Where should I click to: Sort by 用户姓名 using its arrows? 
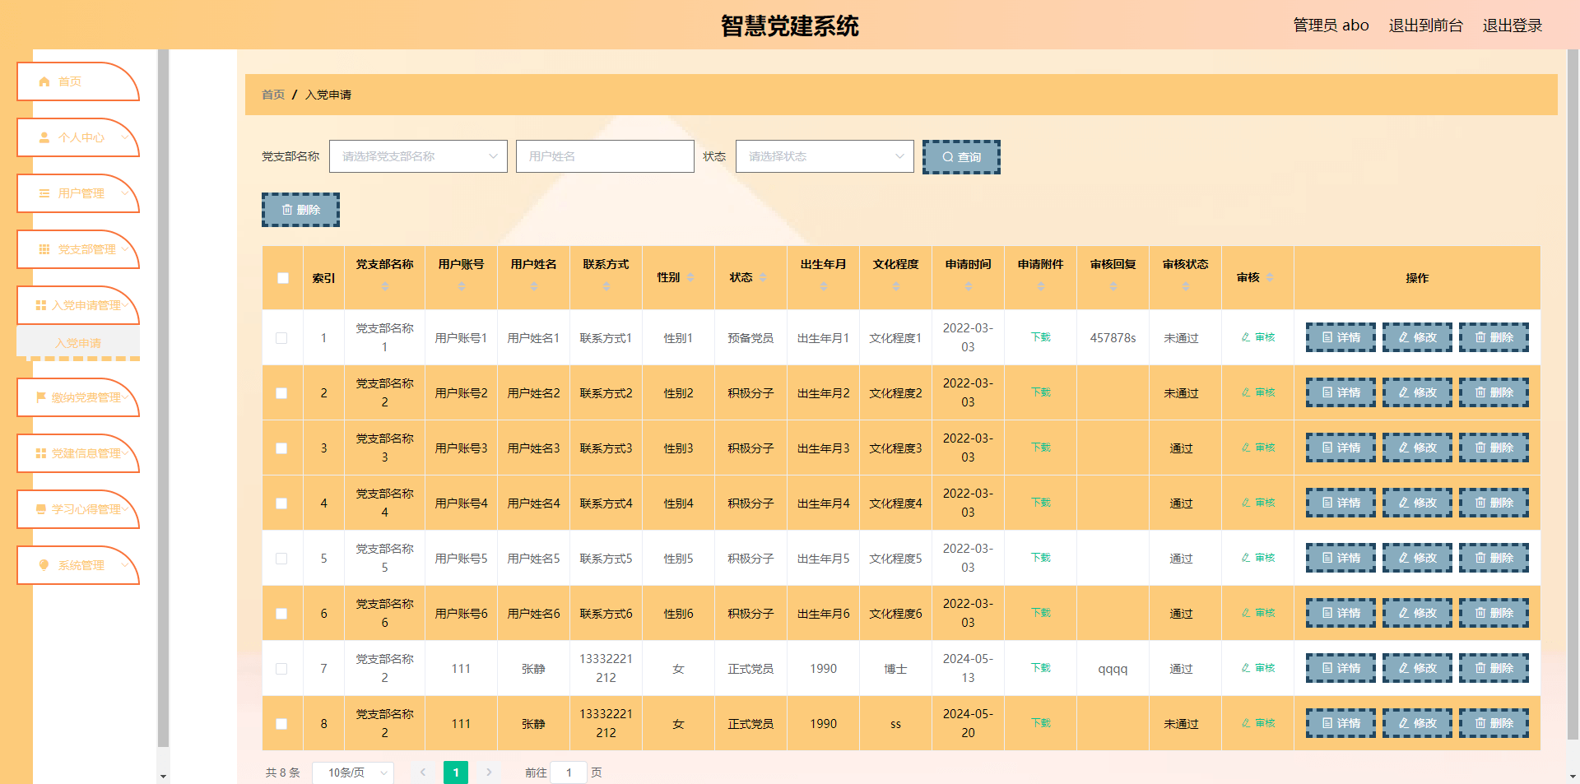click(x=533, y=286)
